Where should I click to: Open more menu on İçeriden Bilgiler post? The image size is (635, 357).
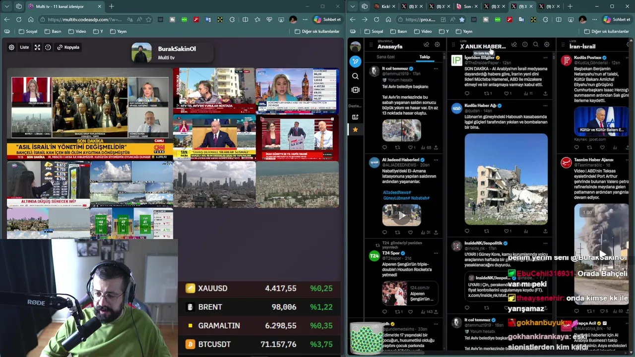click(545, 58)
